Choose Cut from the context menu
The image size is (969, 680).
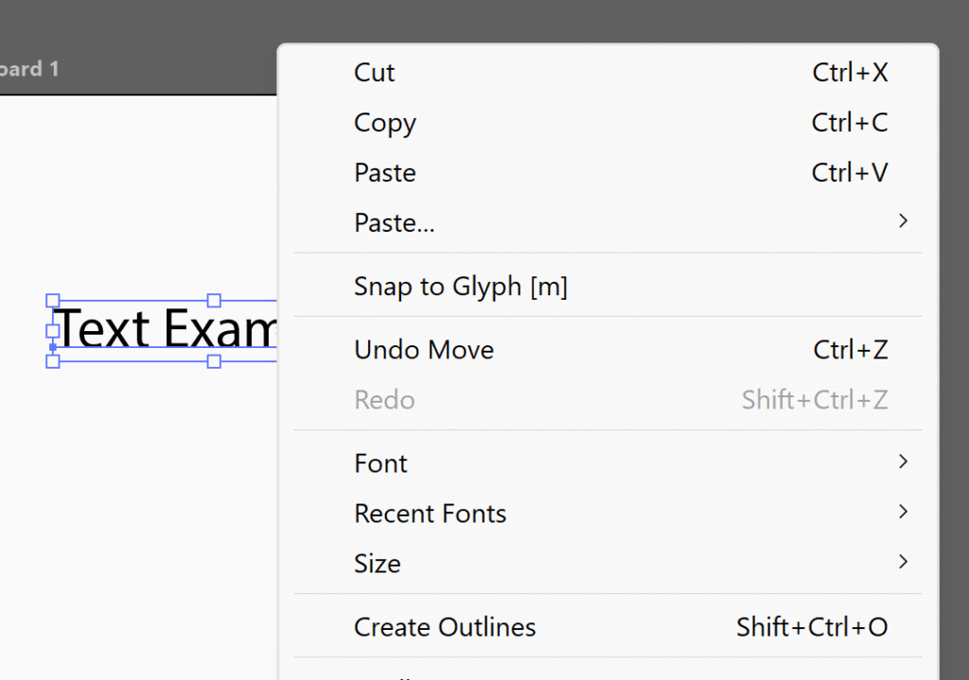point(375,73)
